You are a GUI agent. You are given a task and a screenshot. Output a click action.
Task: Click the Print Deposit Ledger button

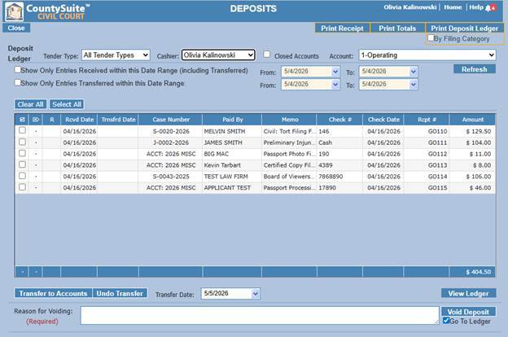pyautogui.click(x=464, y=28)
